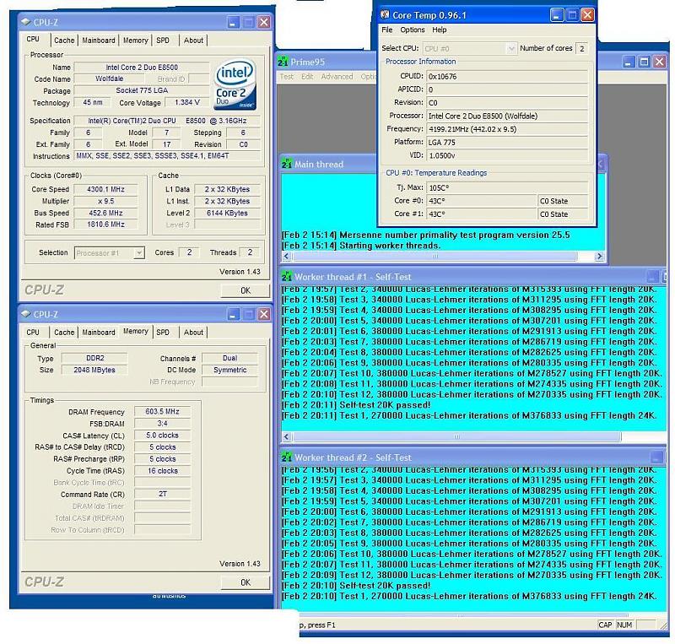Click the Rated FSB value 1810.6 MHz
This screenshot has width=675, height=644.
[x=105, y=225]
